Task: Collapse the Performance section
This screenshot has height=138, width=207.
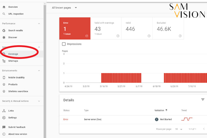Action: [39, 24]
